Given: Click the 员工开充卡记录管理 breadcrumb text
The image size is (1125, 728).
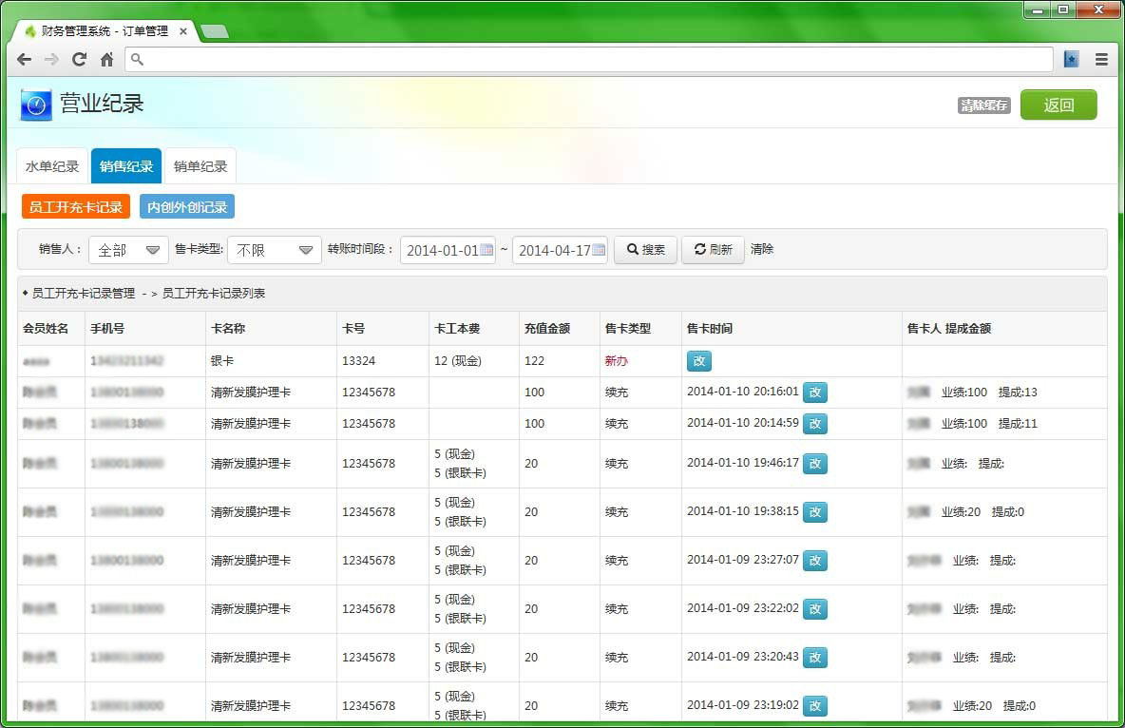Looking at the screenshot, I should pos(84,294).
